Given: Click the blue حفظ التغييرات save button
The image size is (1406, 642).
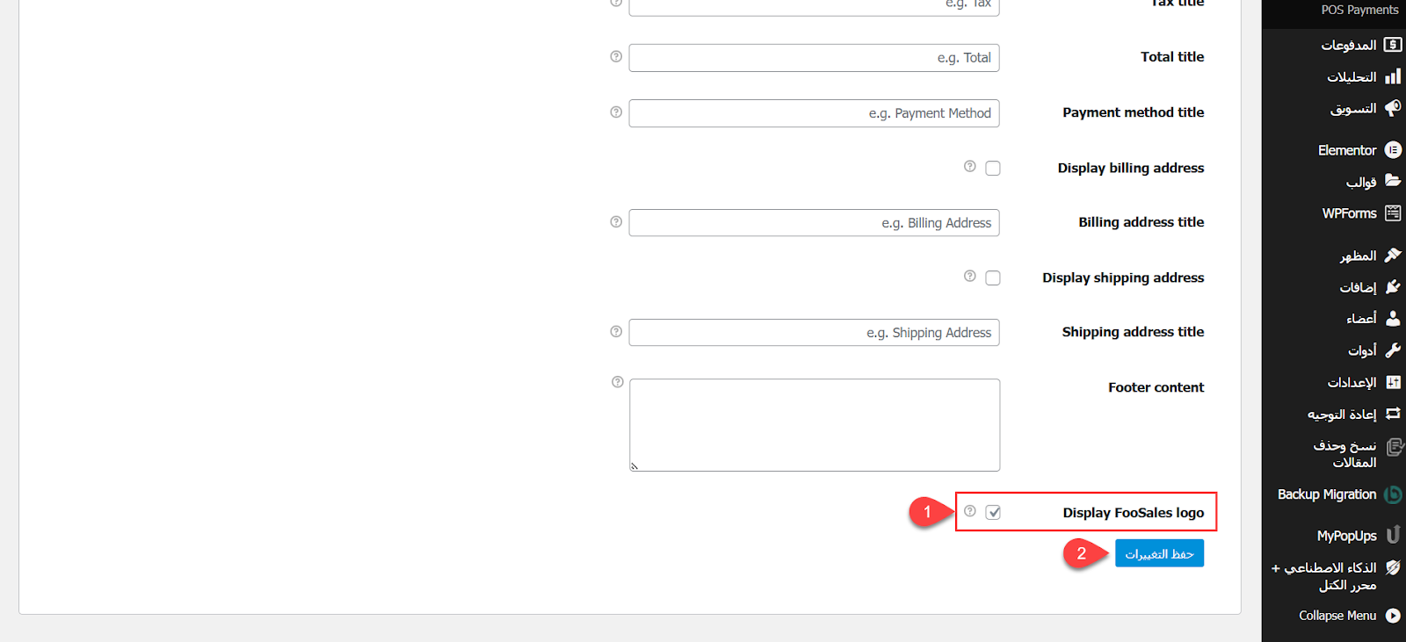Looking at the screenshot, I should [1159, 554].
